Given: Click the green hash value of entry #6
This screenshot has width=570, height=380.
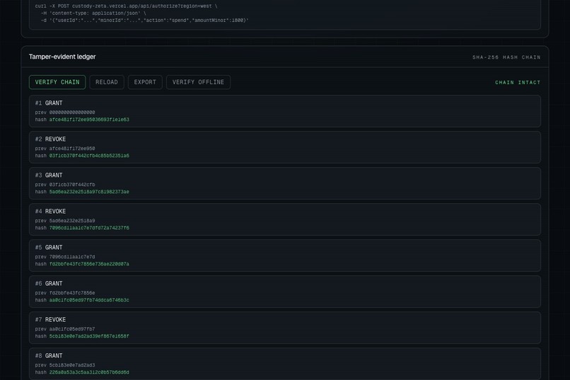Looking at the screenshot, I should click(x=89, y=300).
